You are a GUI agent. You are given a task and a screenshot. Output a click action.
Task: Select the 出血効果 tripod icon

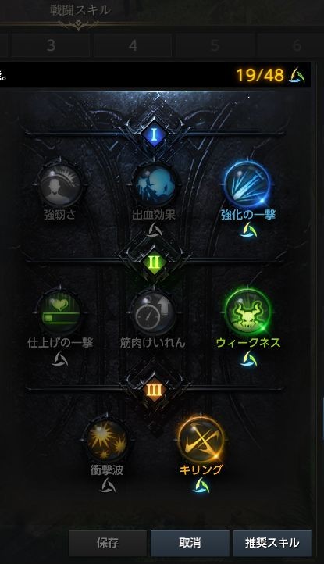click(x=154, y=185)
